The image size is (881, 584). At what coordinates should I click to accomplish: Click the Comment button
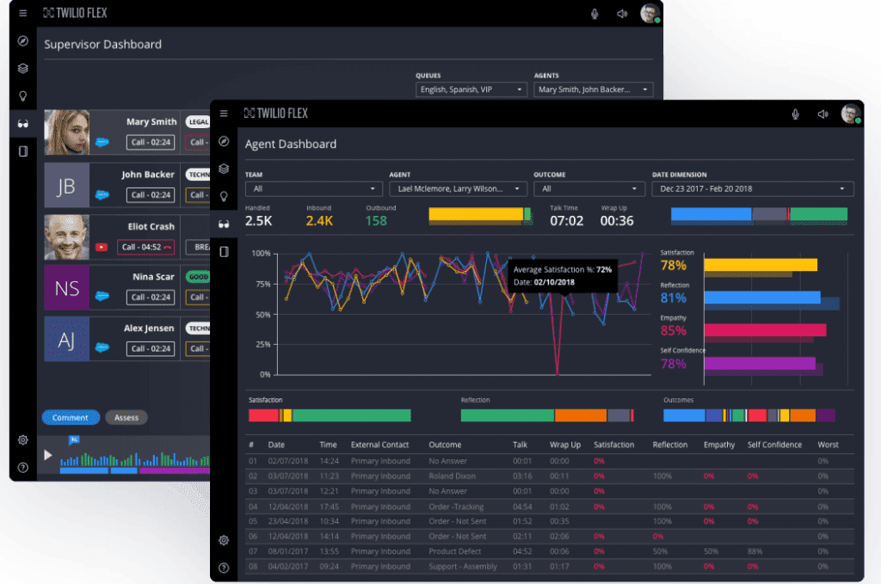coord(70,417)
